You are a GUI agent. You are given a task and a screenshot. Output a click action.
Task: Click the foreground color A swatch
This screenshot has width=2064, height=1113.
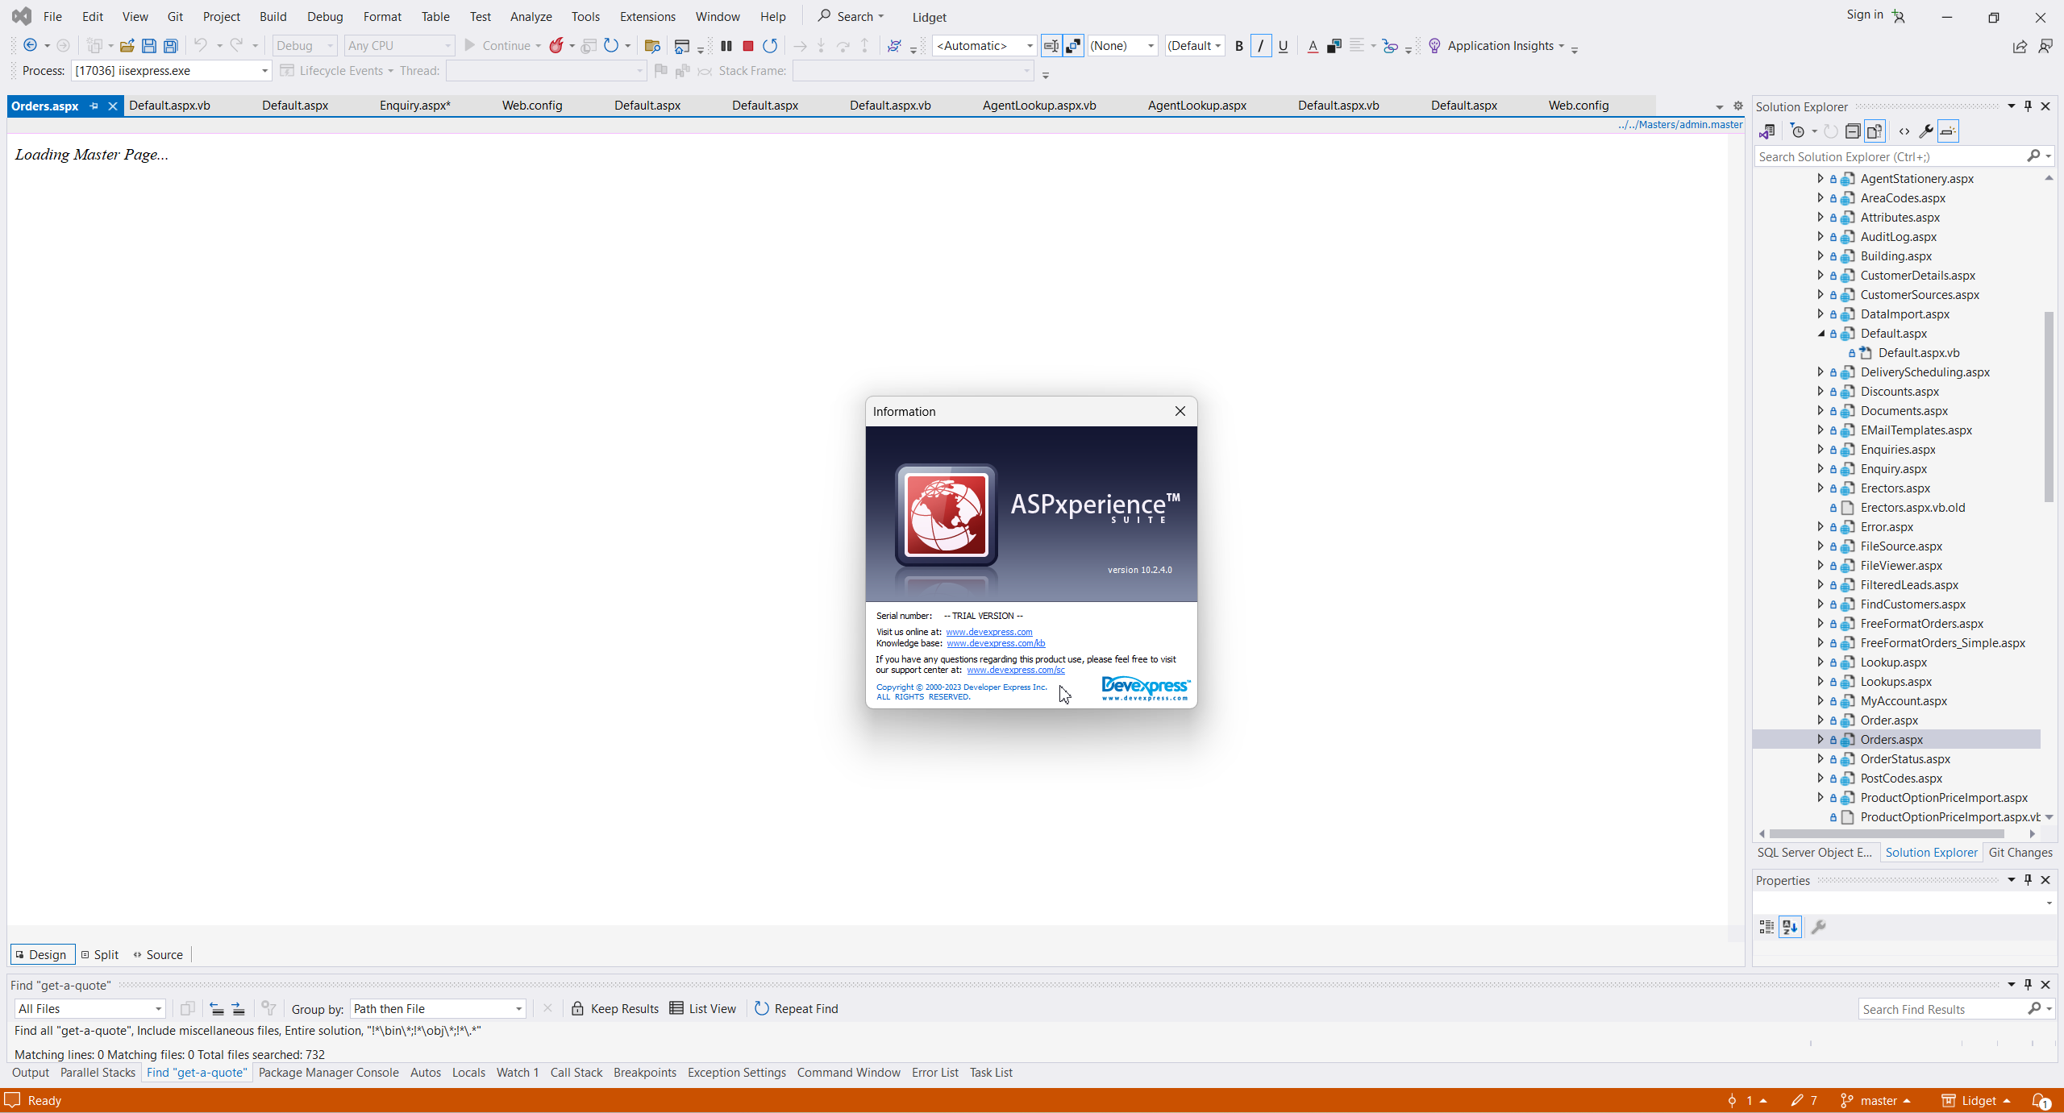(x=1313, y=46)
